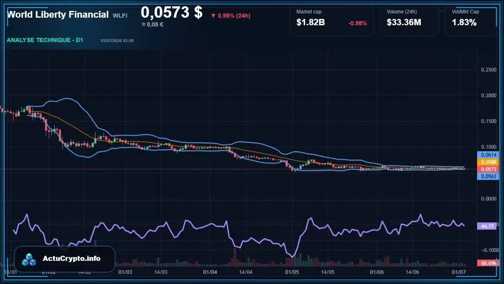The image size is (504, 284).
Task: Click the 0.2500 price axis label
Action: coord(488,70)
